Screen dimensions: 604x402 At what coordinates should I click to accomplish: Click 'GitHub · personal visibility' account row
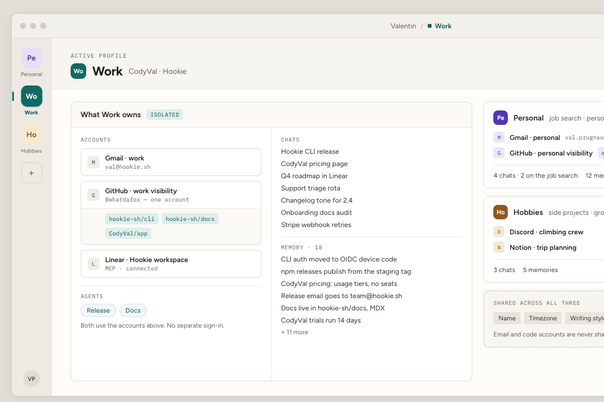tap(551, 153)
